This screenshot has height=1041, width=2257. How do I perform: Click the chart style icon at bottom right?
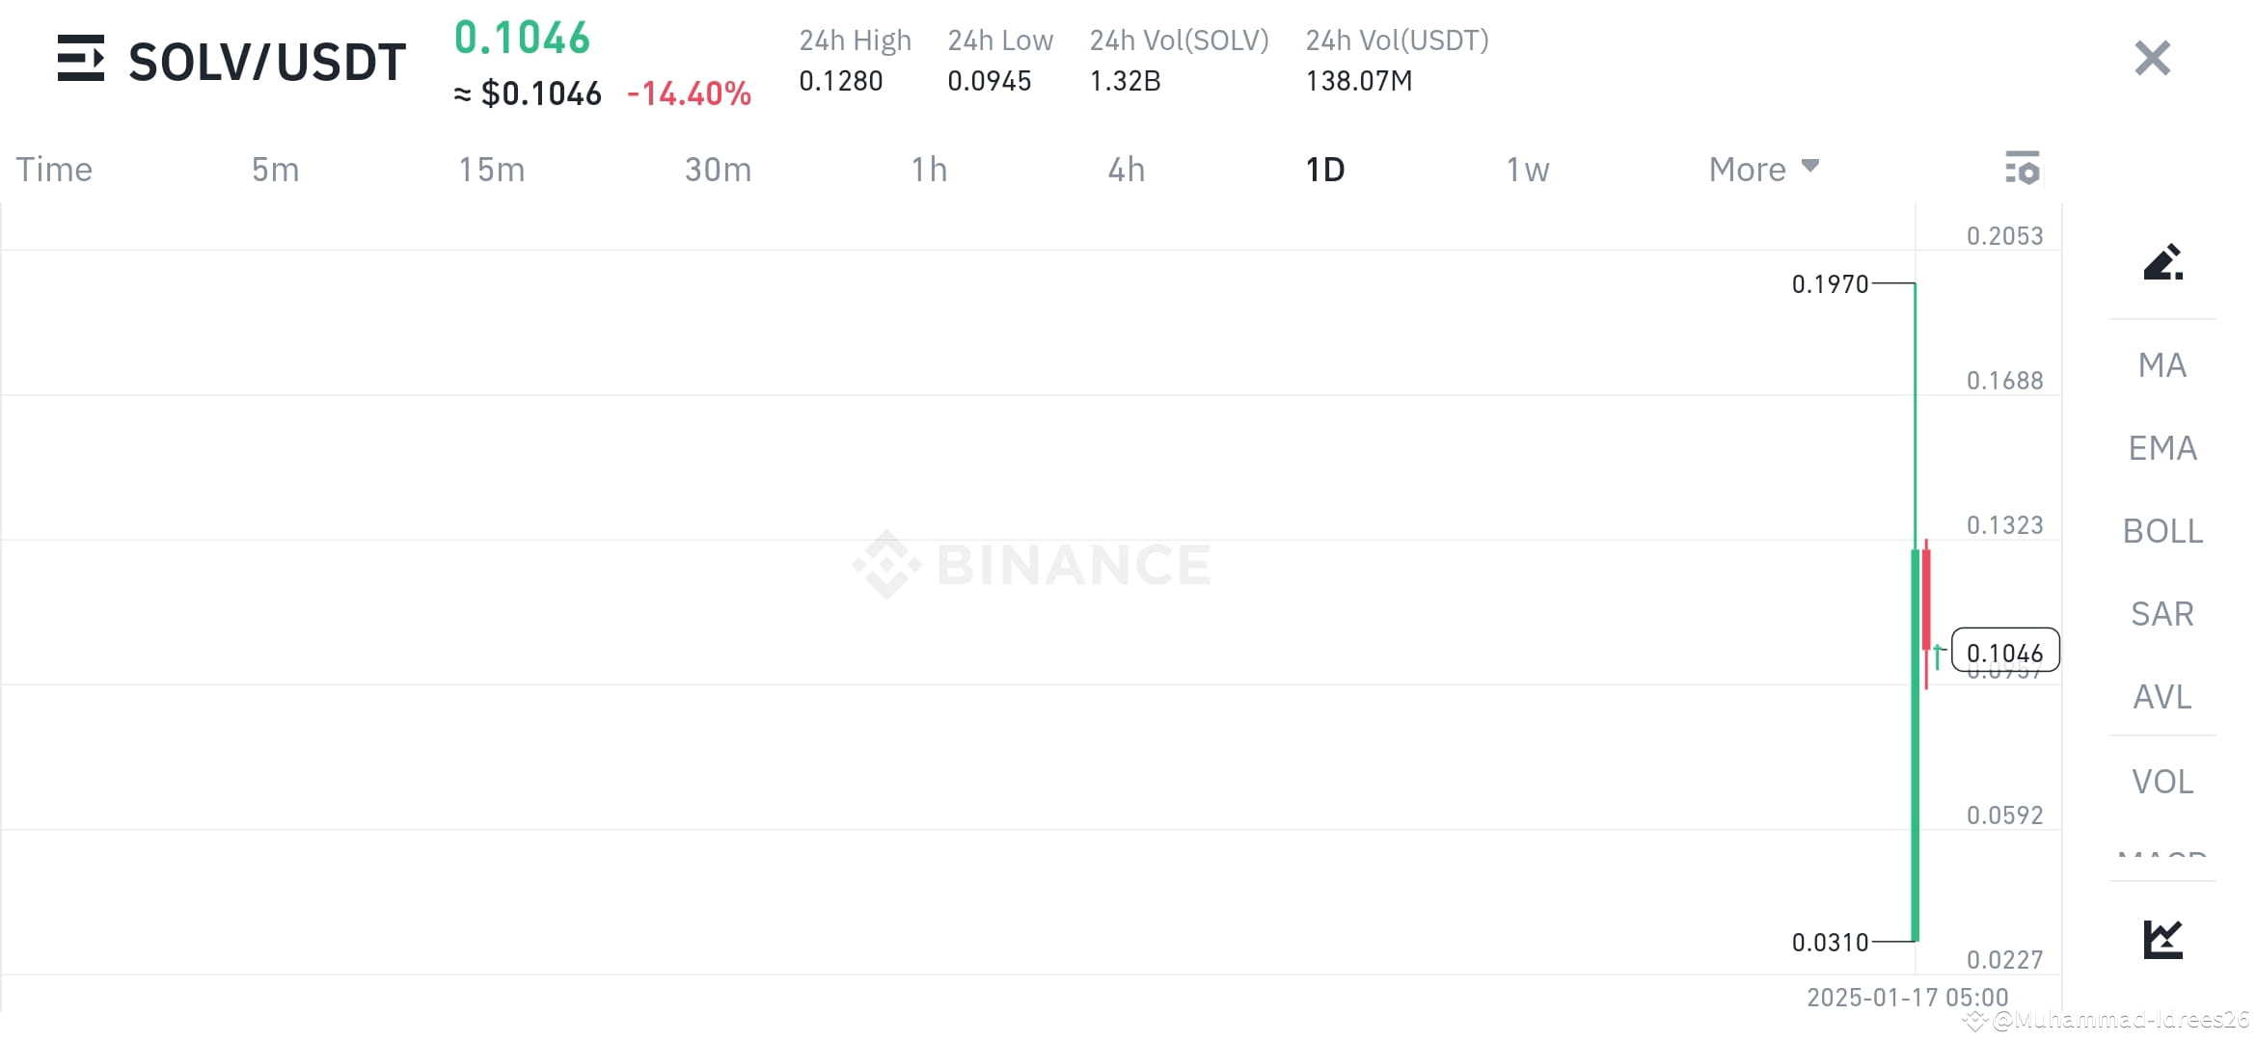(2162, 936)
